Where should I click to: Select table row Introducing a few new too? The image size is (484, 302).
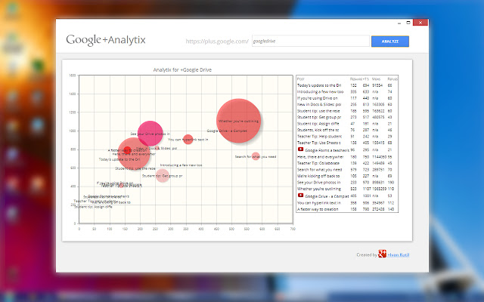tap(347, 92)
